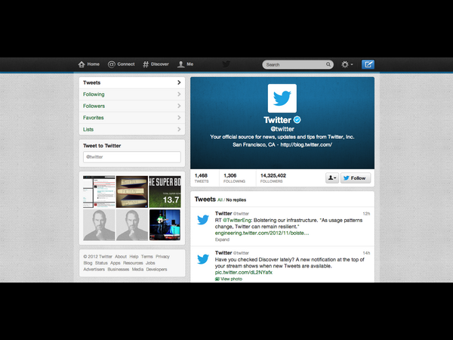Open the Status footer link

pyautogui.click(x=101, y=263)
